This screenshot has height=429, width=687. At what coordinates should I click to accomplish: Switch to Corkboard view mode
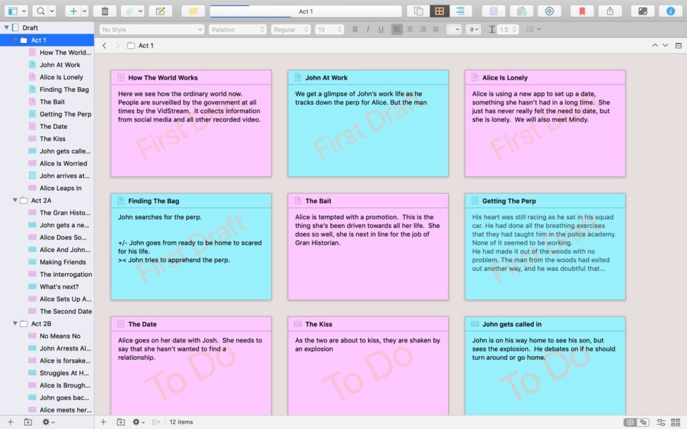click(439, 11)
